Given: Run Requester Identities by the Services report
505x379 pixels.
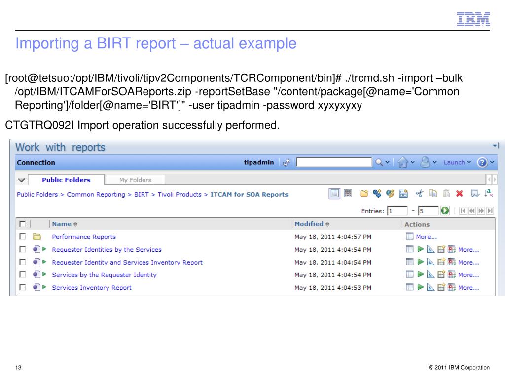Looking at the screenshot, I should tap(420, 249).
